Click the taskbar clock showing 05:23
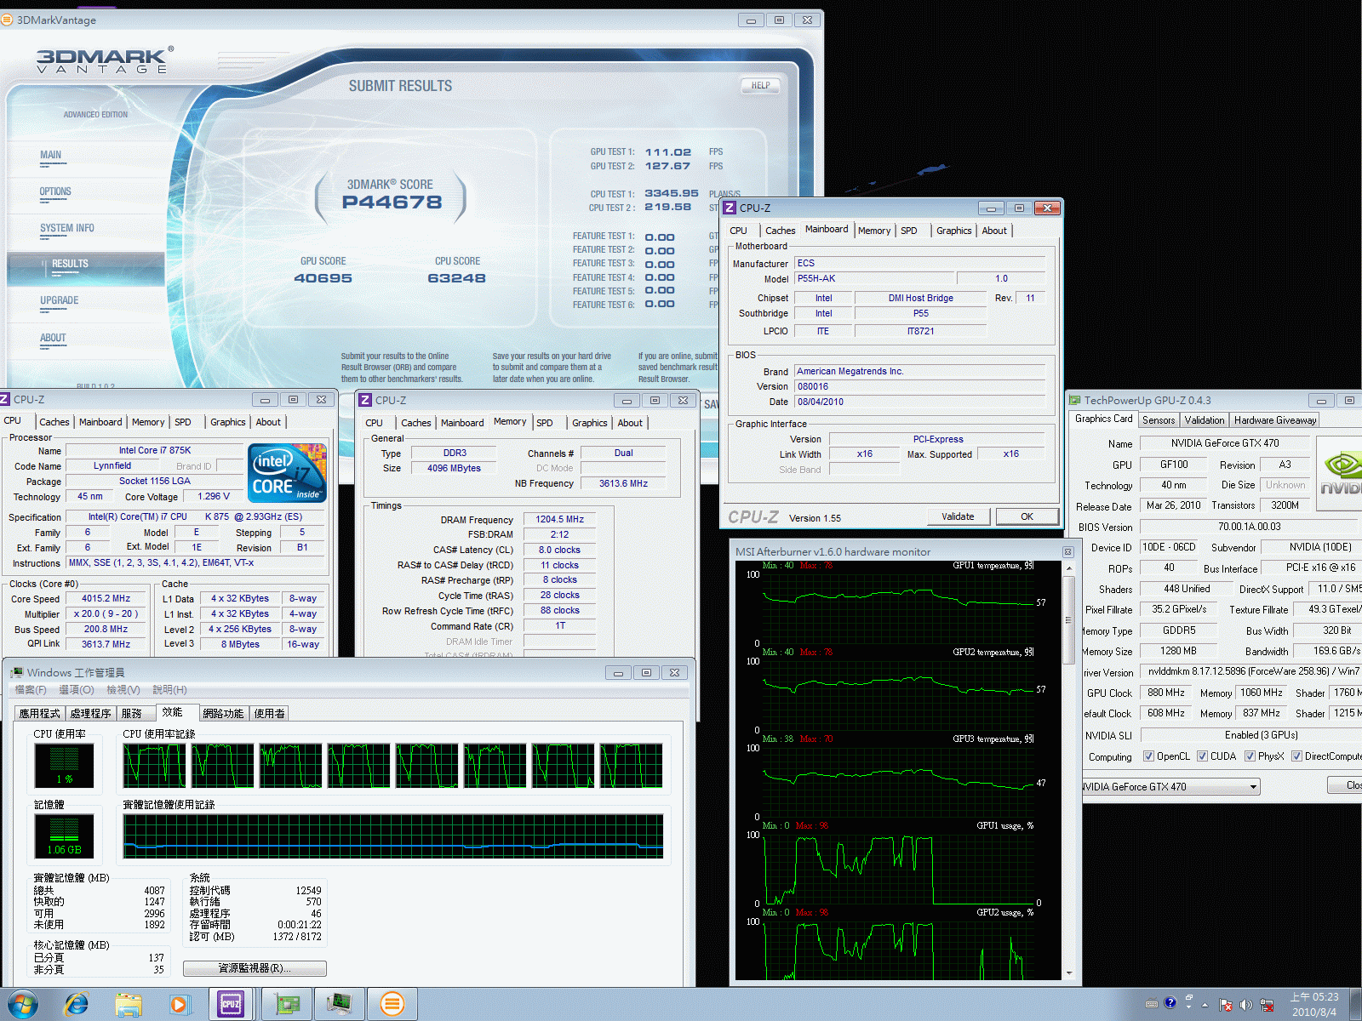Image resolution: width=1362 pixels, height=1021 pixels. click(x=1313, y=1005)
